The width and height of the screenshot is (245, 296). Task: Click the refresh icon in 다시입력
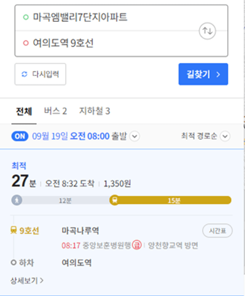pyautogui.click(x=25, y=74)
